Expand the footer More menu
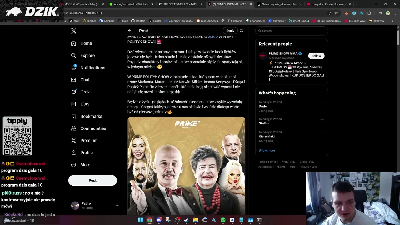400x225 pixels. click(x=294, y=167)
